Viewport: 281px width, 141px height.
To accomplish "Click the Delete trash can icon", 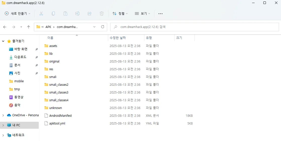I will [102, 13].
